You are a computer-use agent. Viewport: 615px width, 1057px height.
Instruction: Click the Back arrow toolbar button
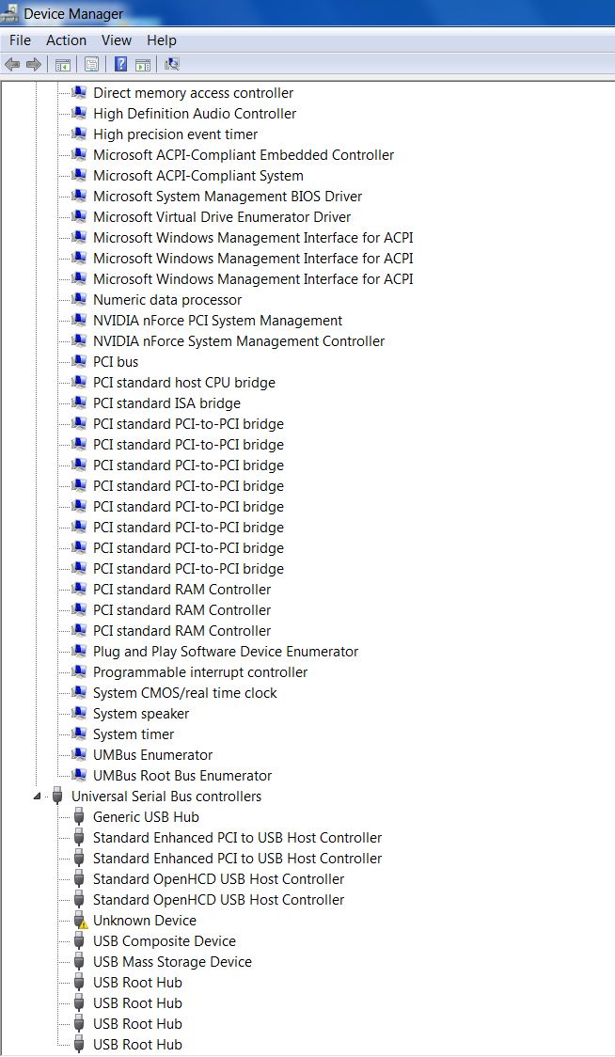tap(12, 64)
